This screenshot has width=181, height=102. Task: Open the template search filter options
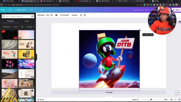pos(32,16)
